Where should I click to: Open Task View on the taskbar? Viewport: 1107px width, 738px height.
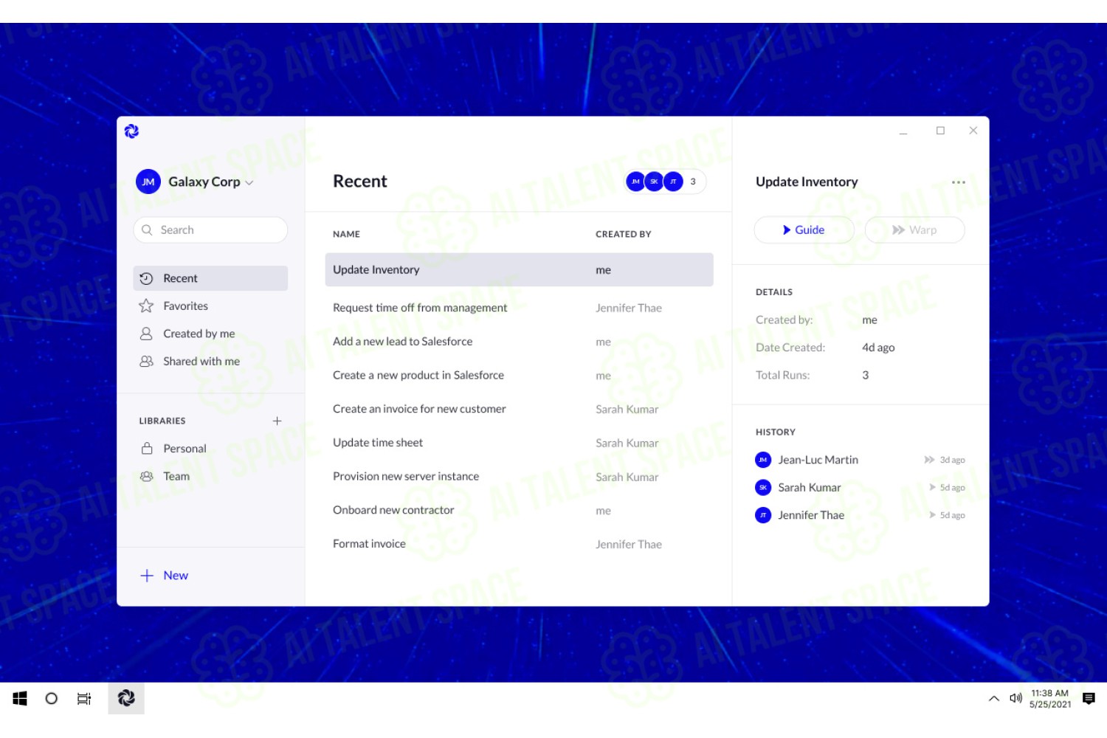coord(84,698)
